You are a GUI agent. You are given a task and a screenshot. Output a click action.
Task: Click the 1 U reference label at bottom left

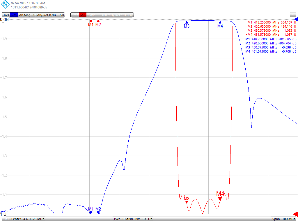click(3, 214)
